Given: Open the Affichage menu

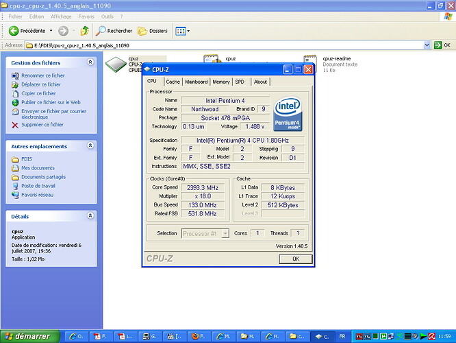Looking at the screenshot, I should [61, 16].
